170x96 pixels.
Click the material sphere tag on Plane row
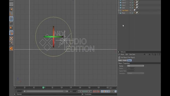pyautogui.click(x=137, y=13)
